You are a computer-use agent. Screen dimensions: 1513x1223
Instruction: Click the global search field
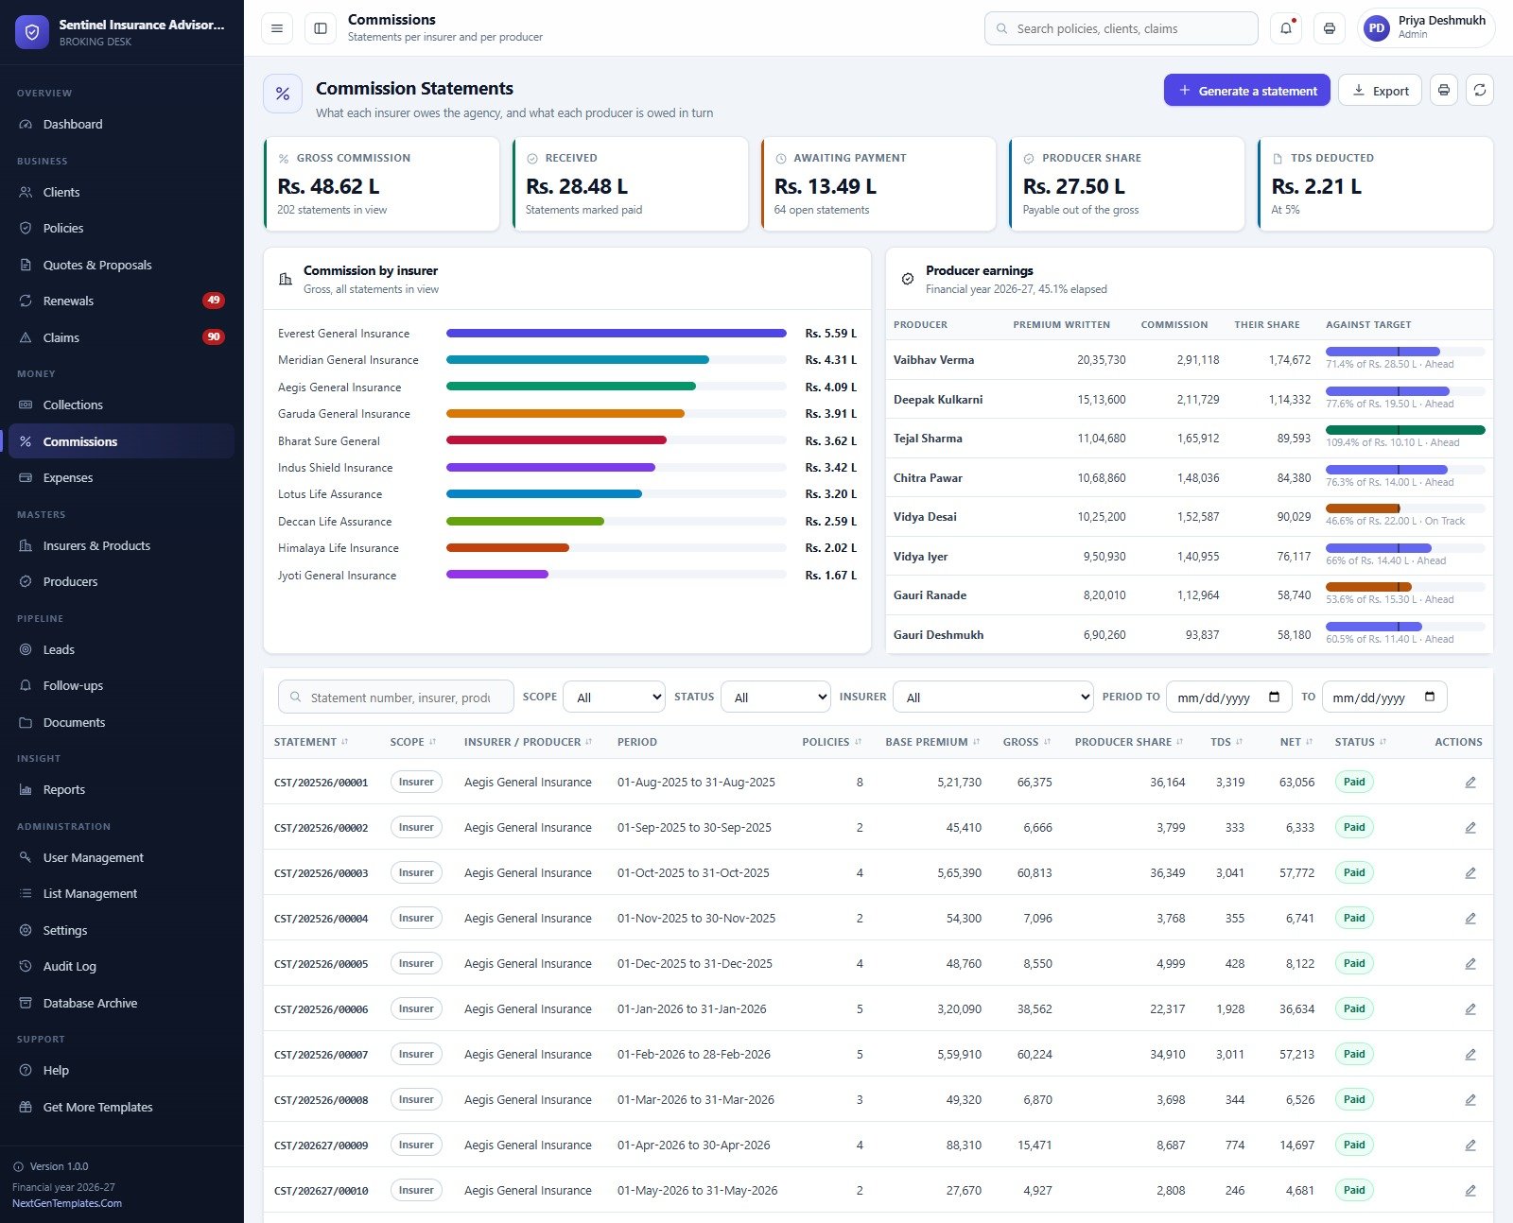click(1122, 28)
